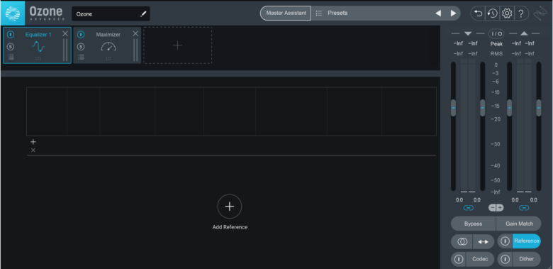Toggle the Dither power button
This screenshot has width=553, height=269.
tap(505, 259)
